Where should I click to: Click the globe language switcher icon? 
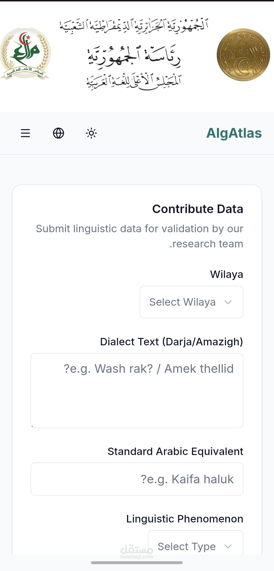tap(59, 133)
